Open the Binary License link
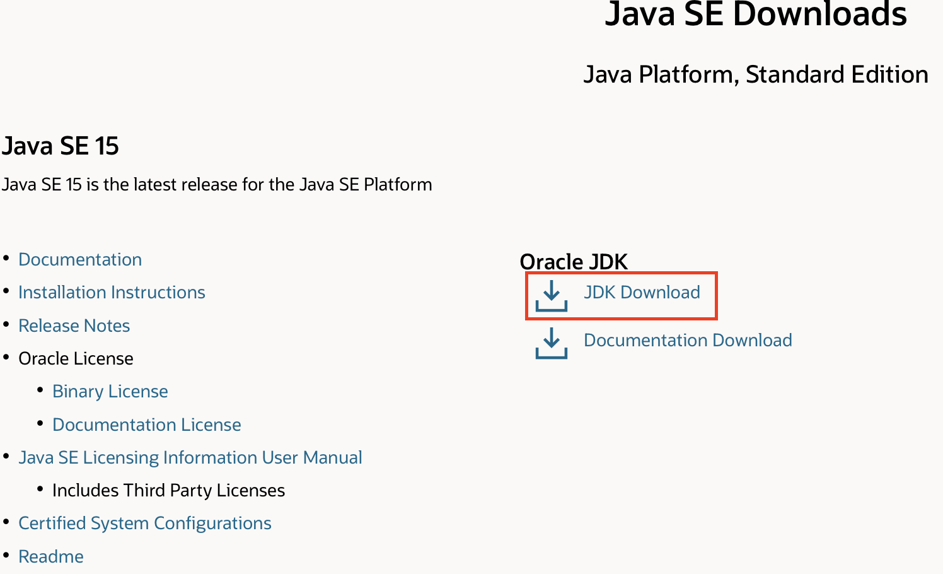 coord(110,391)
